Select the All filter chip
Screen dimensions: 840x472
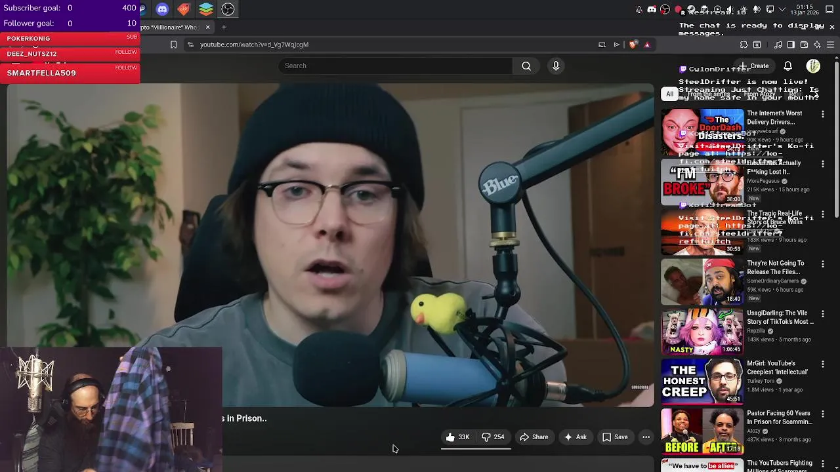click(x=669, y=94)
